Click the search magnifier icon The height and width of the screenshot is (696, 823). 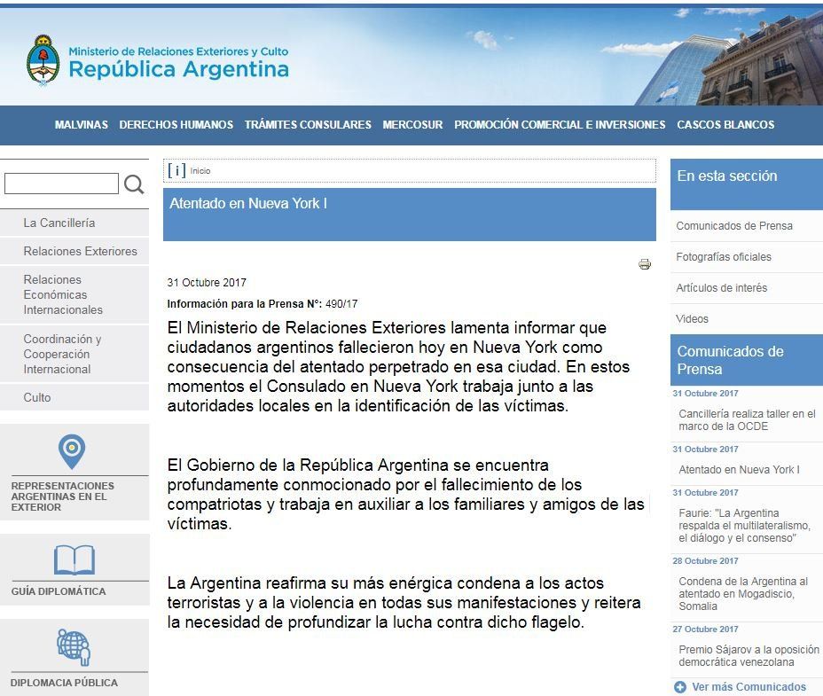tap(134, 184)
